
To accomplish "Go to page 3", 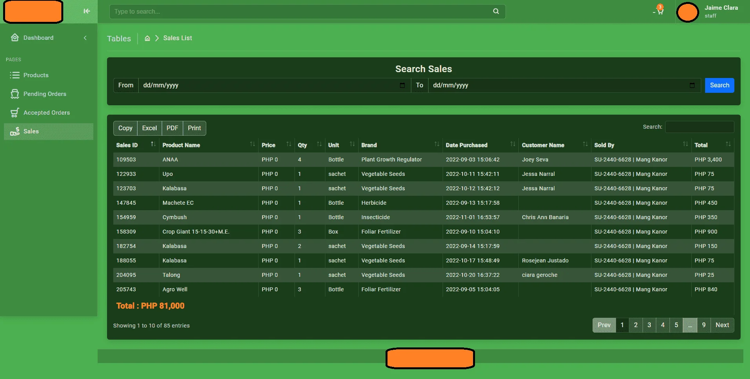I will click(x=649, y=325).
